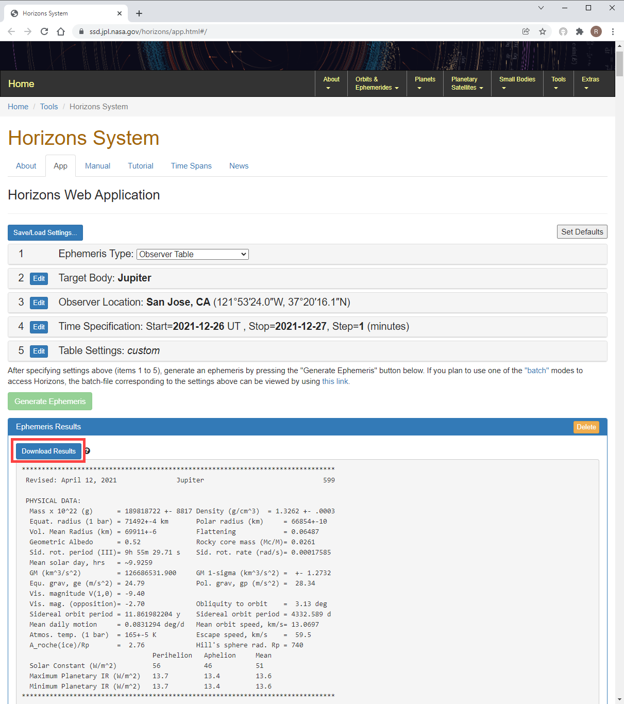
Task: Open the Chrome profile avatar
Action: [596, 31]
